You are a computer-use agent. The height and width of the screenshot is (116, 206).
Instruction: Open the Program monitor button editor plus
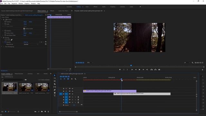click(202, 70)
